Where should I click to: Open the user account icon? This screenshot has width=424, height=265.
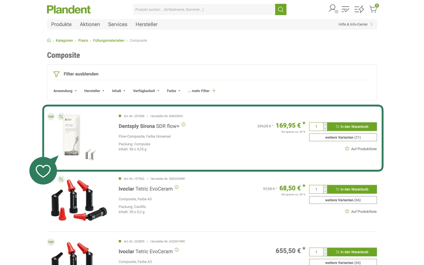coord(333,9)
